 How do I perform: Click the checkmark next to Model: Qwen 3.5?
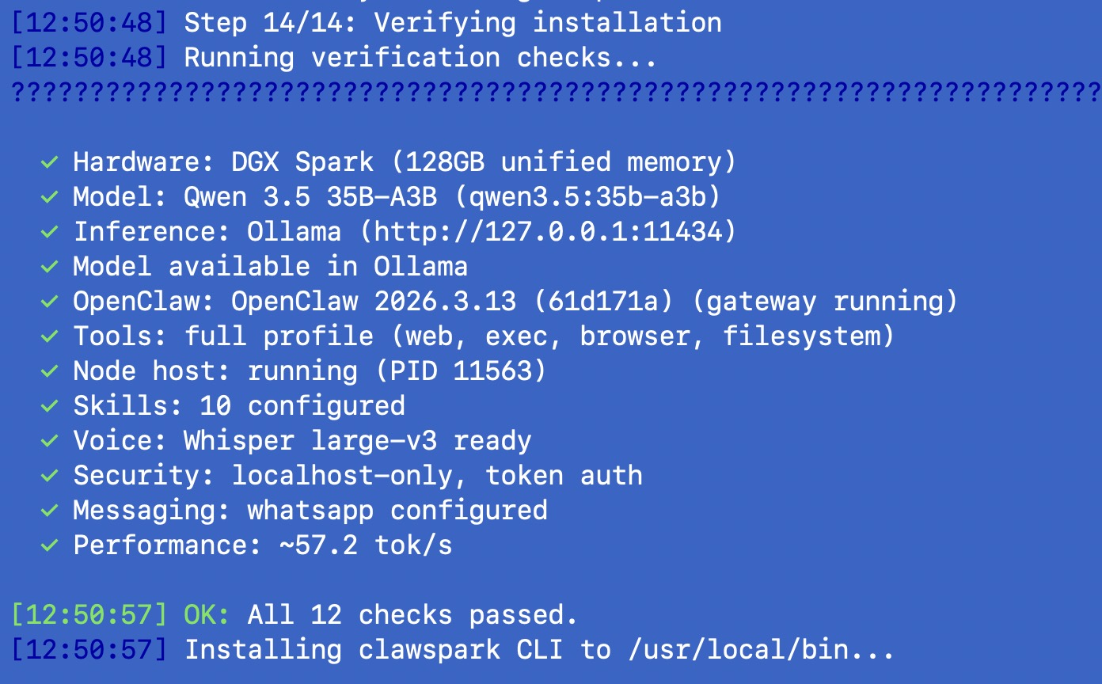pyautogui.click(x=49, y=197)
